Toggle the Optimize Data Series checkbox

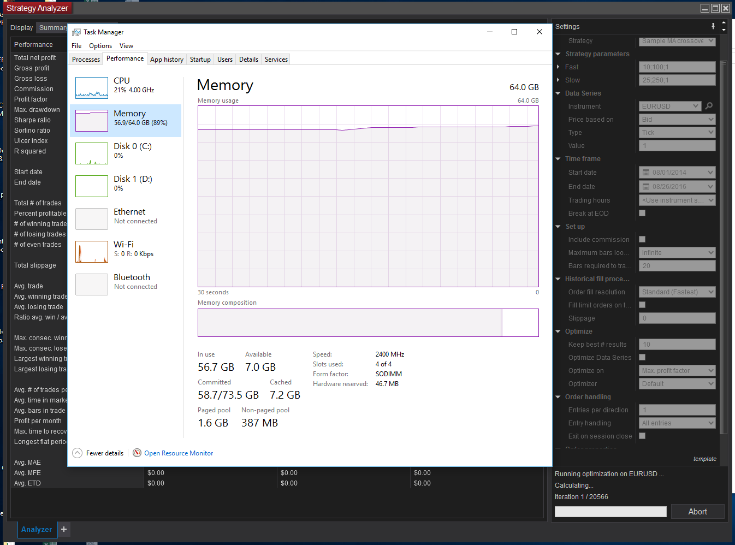click(642, 357)
